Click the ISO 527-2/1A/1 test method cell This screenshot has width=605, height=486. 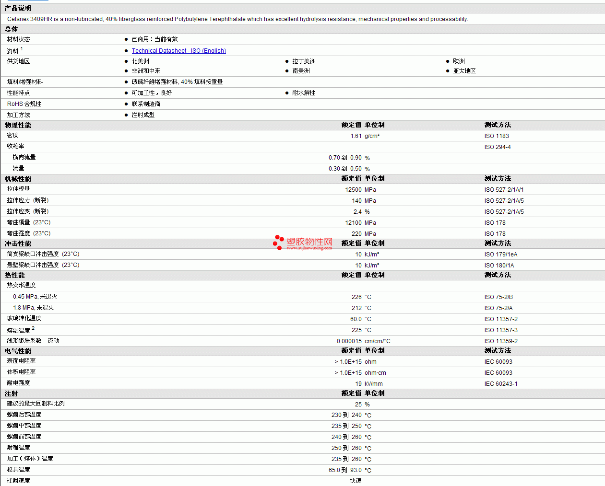pyautogui.click(x=504, y=190)
